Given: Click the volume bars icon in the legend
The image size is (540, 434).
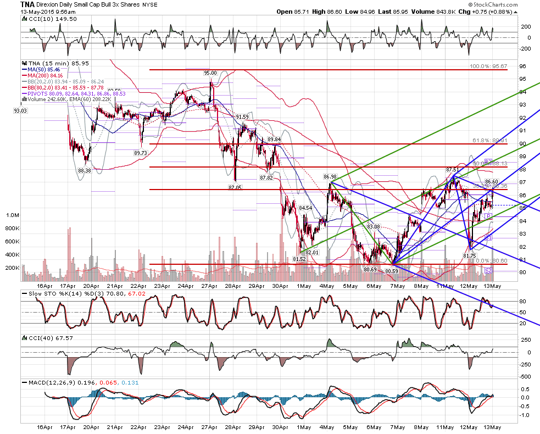Looking at the screenshot, I should [x=24, y=99].
